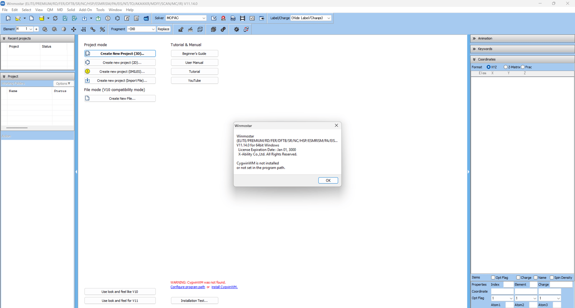
Task: Select the delete atom sphere-minus icon
Action: [54, 29]
